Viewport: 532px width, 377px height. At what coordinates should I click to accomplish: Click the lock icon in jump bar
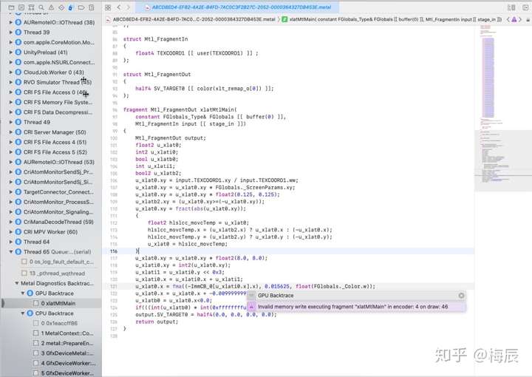[528, 20]
